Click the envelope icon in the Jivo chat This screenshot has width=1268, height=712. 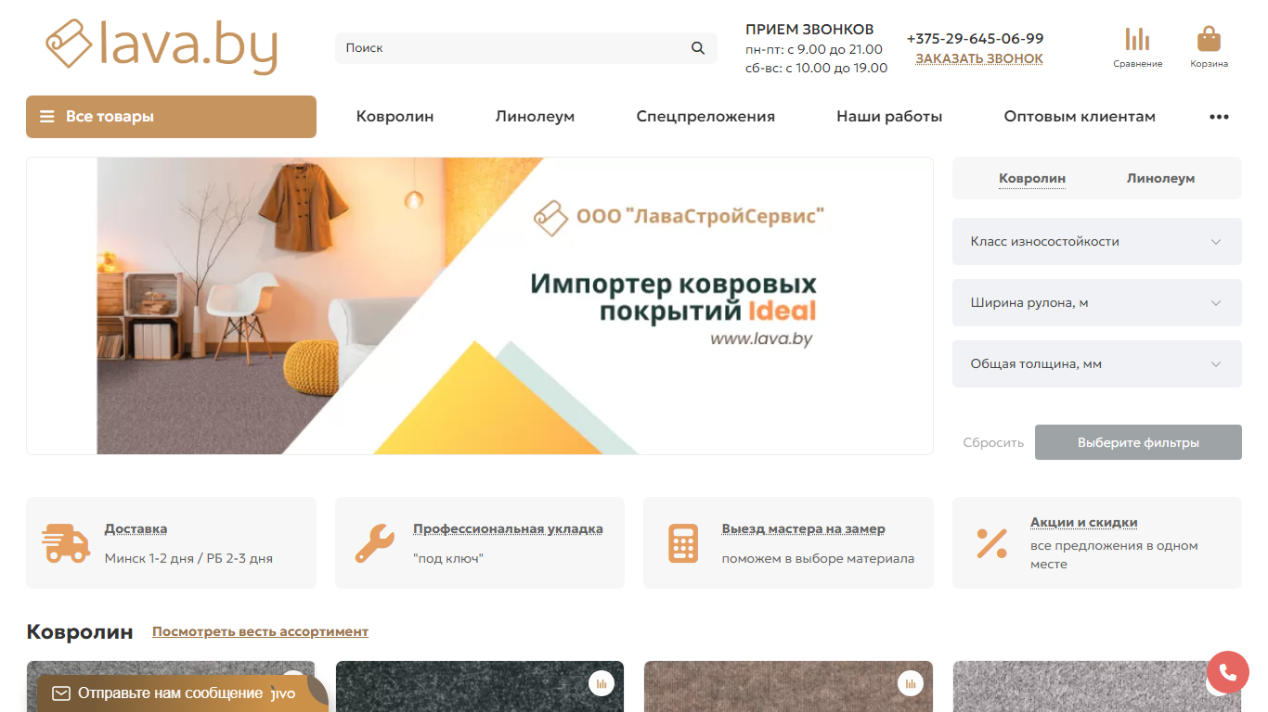61,693
